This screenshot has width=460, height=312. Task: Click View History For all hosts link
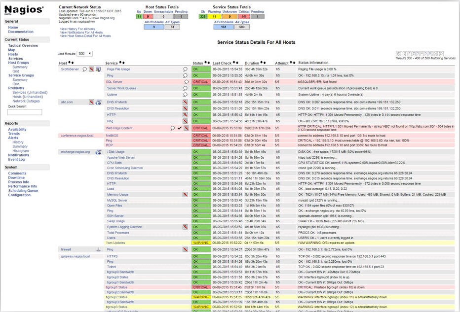point(77,29)
